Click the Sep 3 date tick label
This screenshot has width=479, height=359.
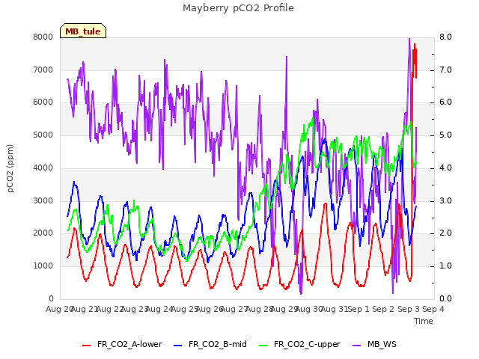[409, 309]
